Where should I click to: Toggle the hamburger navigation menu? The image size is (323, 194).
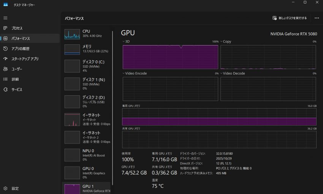click(x=5, y=18)
